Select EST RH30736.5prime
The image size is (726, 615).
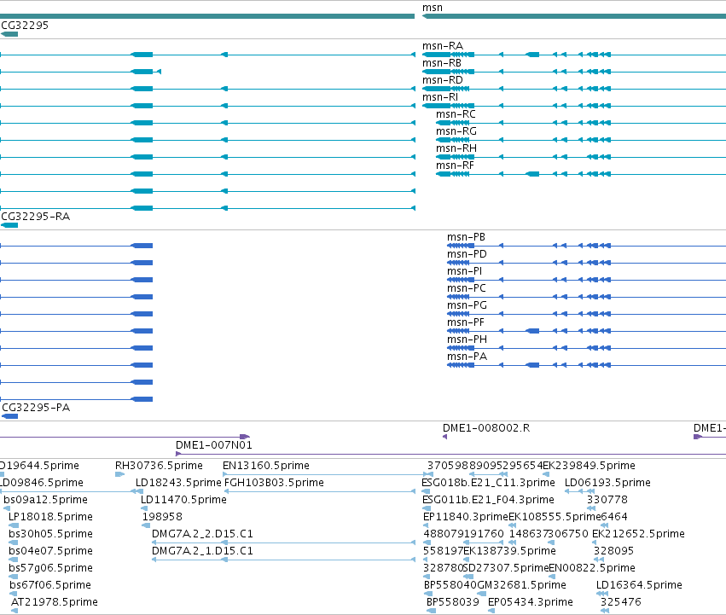(x=159, y=466)
